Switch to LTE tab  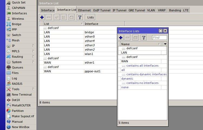[186, 10]
